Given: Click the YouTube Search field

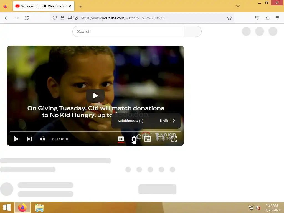Looking at the screenshot, I should [x=128, y=31].
